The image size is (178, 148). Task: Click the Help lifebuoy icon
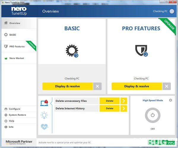tap(6, 121)
